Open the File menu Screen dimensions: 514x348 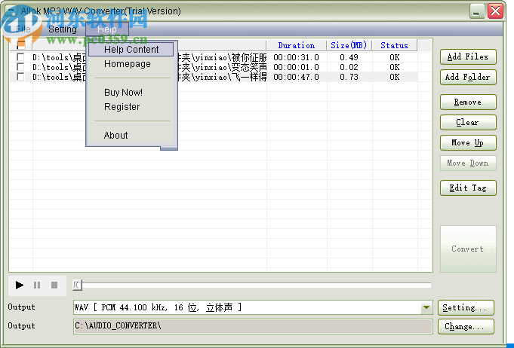click(23, 29)
